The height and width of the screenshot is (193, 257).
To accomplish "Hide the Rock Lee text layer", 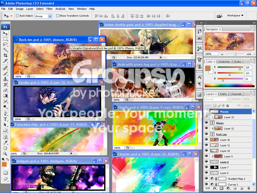I will click(x=206, y=134).
